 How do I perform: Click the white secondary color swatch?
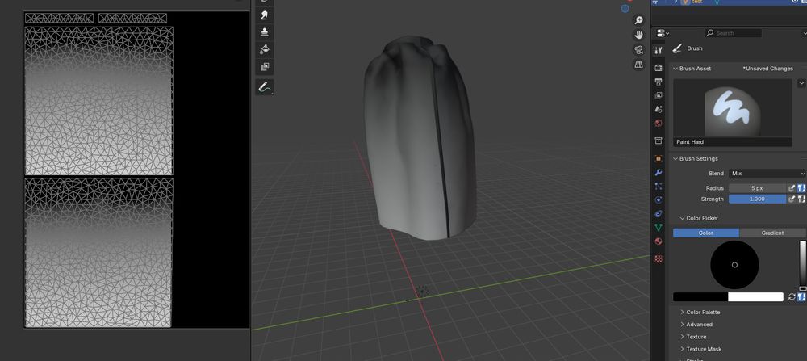[755, 297]
